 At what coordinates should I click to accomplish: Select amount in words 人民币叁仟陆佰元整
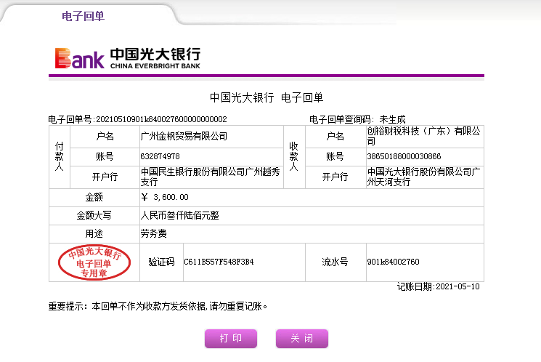tap(180, 216)
